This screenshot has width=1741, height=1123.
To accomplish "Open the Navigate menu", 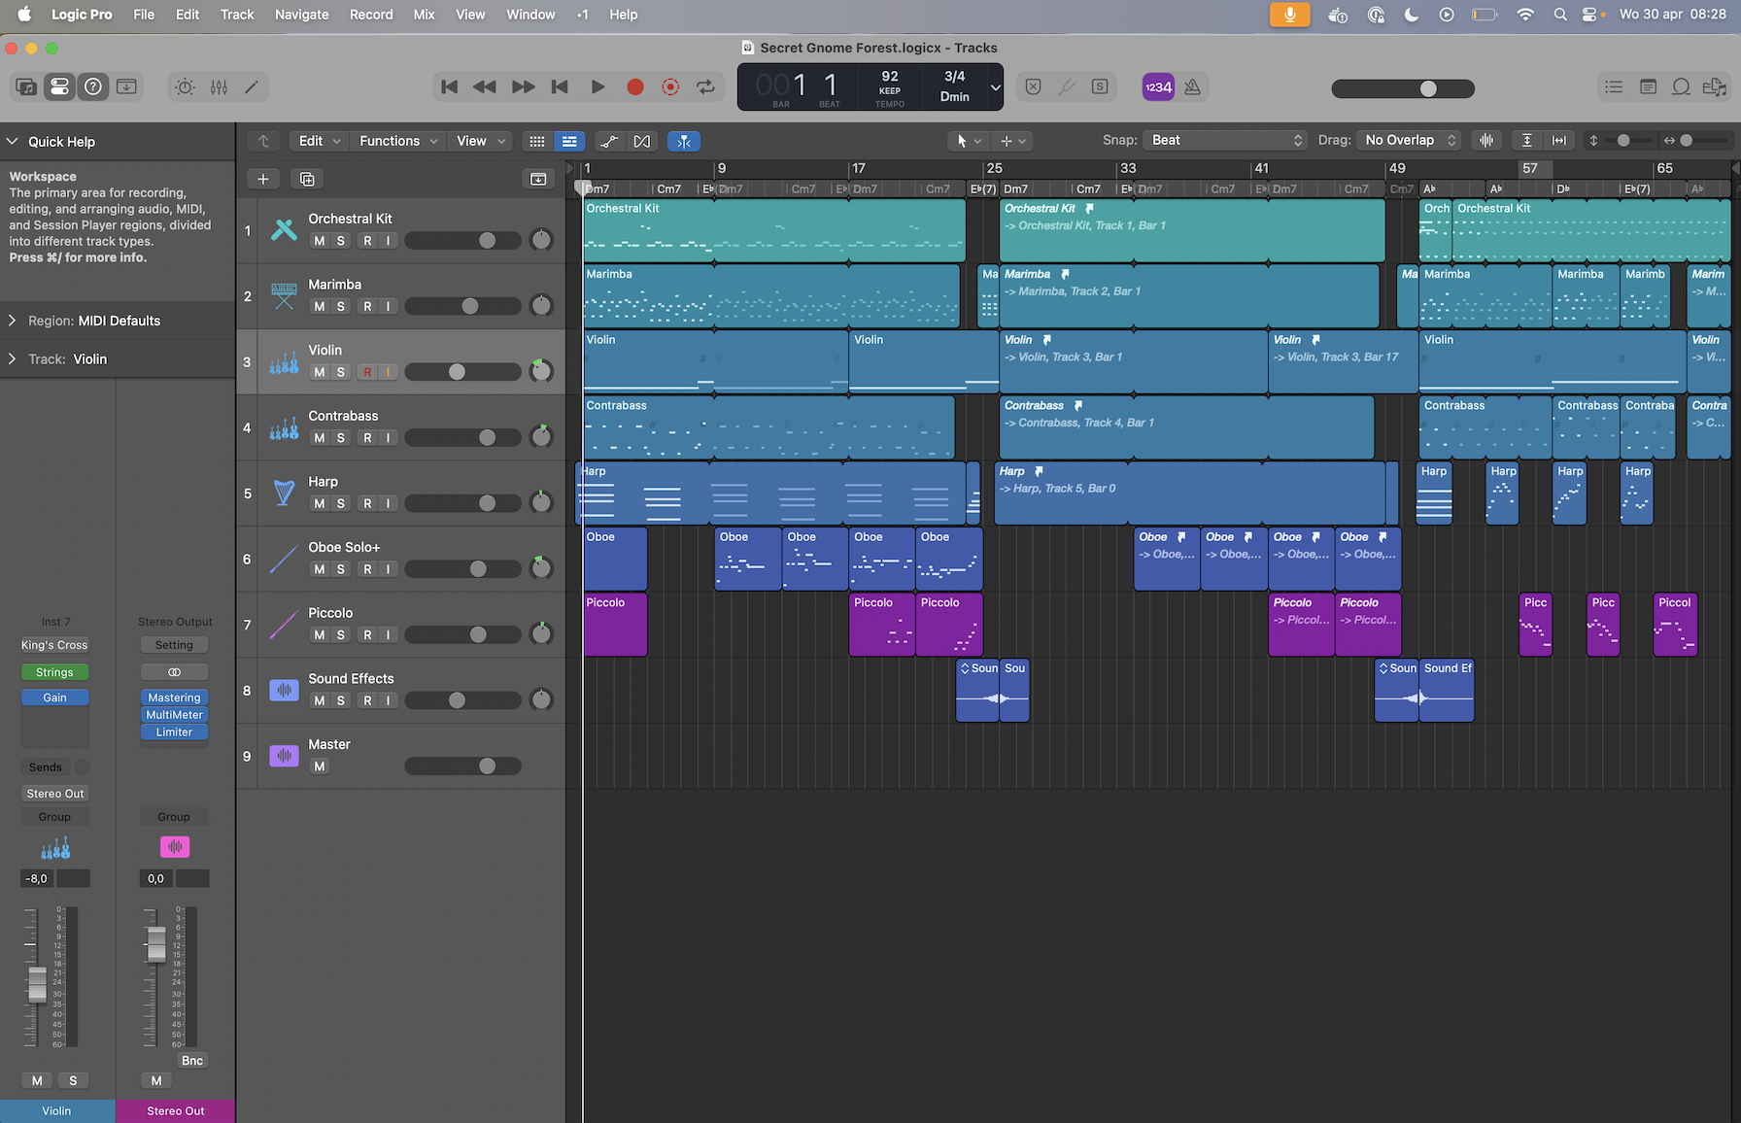I will 301,15.
